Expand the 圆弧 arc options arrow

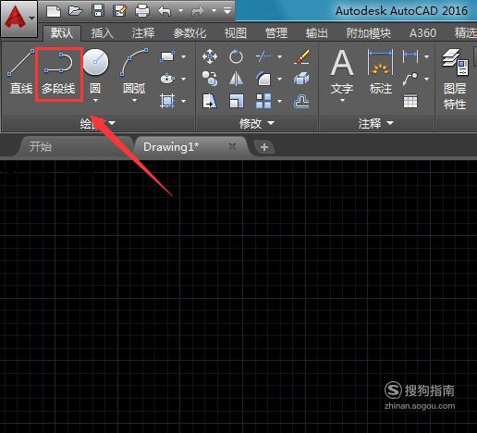(134, 101)
